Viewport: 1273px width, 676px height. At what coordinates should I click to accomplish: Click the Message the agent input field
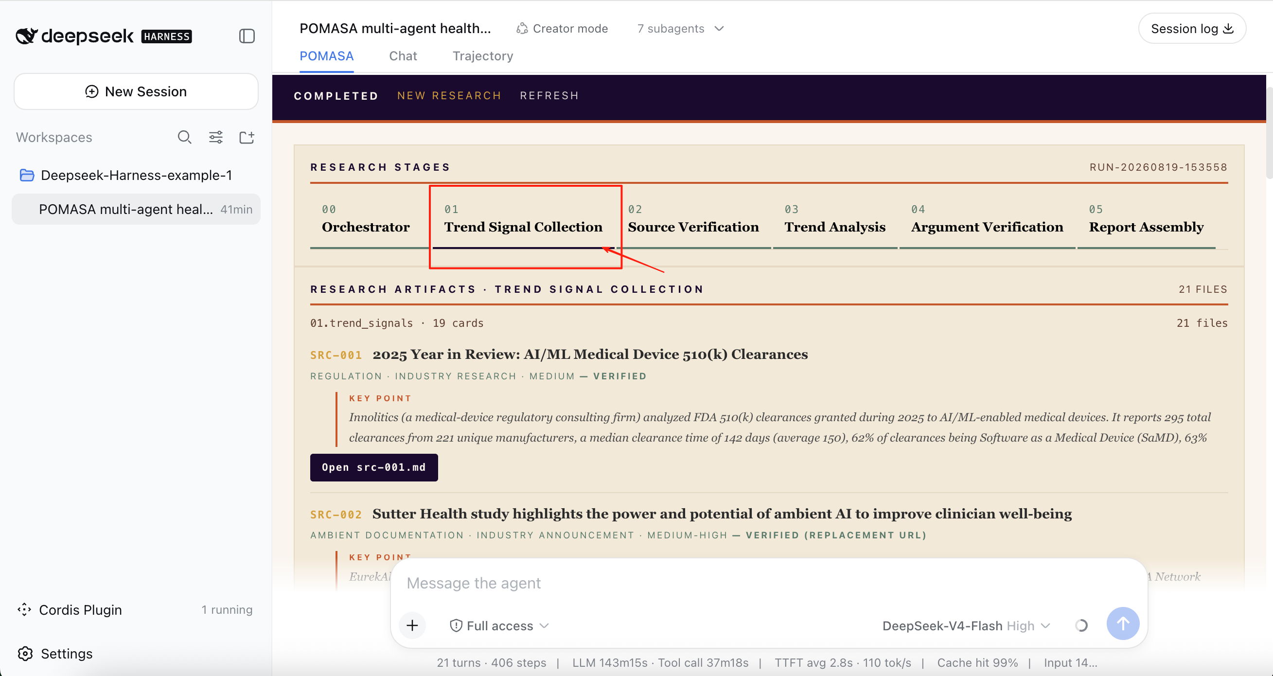click(768, 583)
